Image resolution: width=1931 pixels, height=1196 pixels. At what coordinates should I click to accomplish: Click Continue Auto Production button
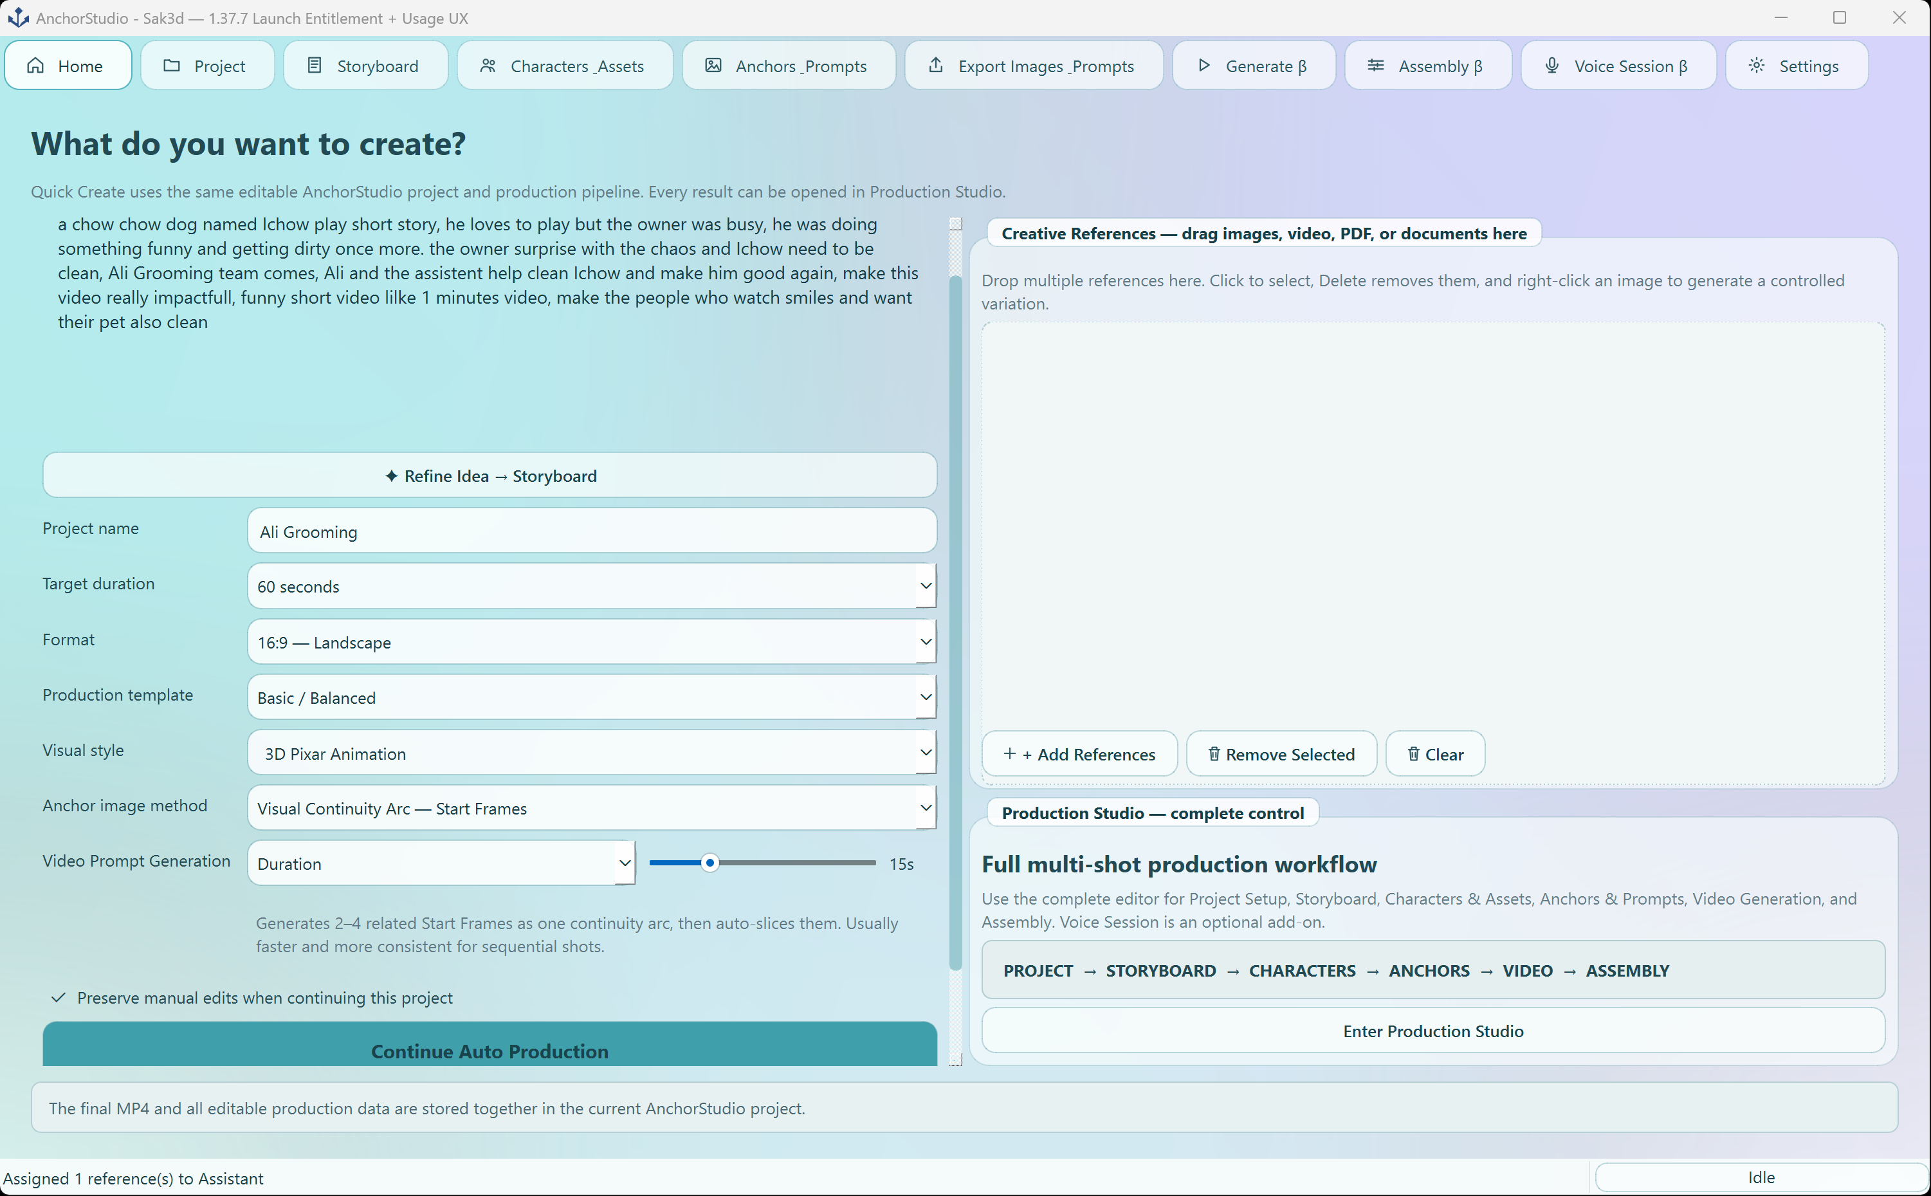(490, 1045)
